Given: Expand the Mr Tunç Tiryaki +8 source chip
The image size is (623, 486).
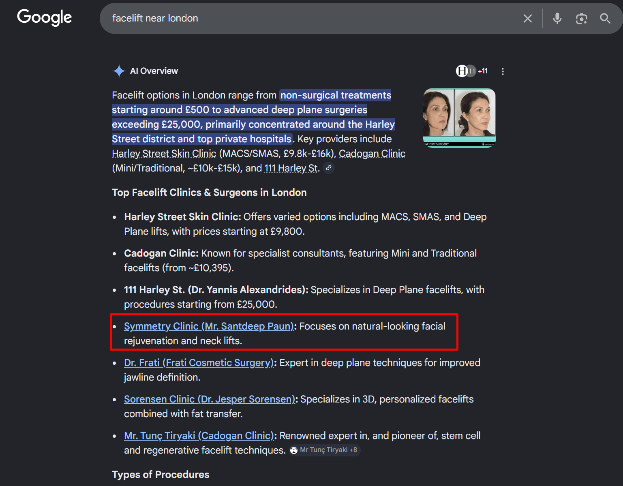Looking at the screenshot, I should click(324, 450).
